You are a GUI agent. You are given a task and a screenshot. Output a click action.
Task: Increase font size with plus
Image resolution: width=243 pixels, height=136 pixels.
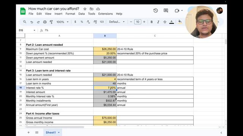click(x=144, y=22)
